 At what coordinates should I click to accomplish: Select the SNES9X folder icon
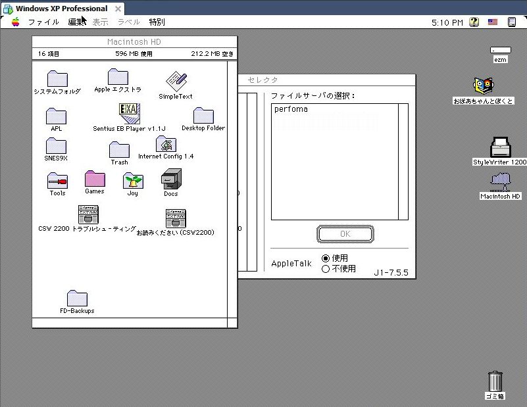56,146
